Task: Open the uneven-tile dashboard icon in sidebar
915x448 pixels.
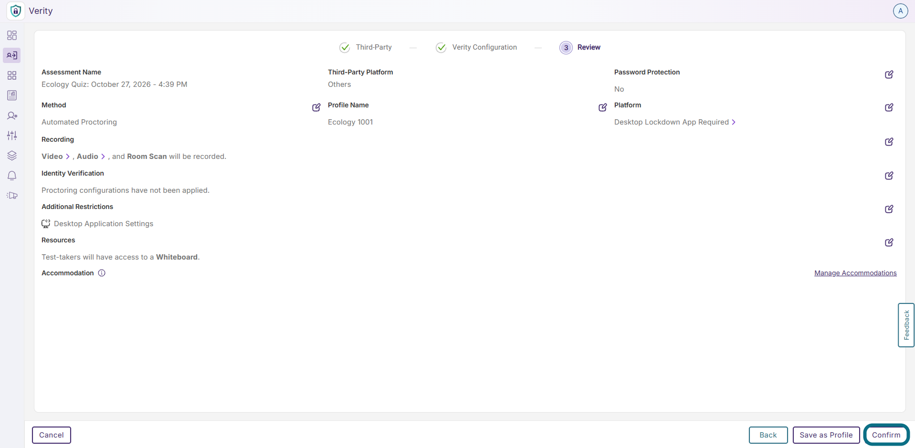Action: pos(12,35)
